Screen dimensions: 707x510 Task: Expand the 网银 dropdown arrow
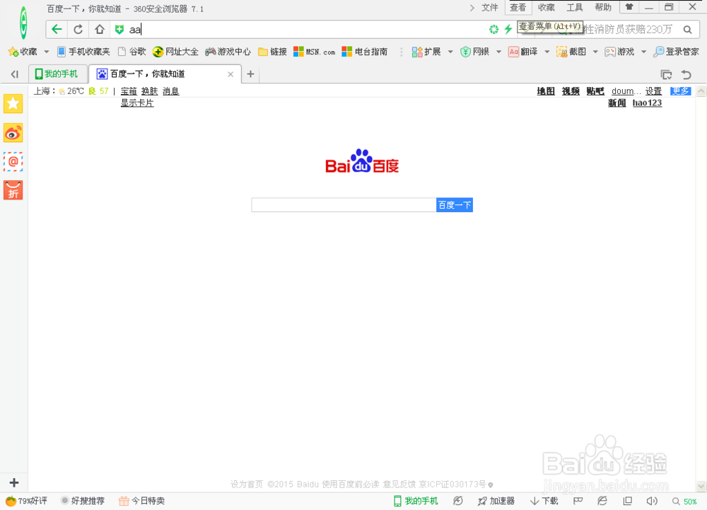[x=498, y=52]
